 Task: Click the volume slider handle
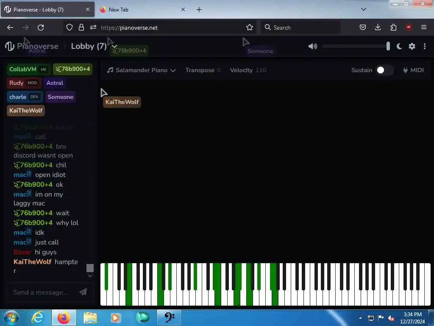click(388, 46)
